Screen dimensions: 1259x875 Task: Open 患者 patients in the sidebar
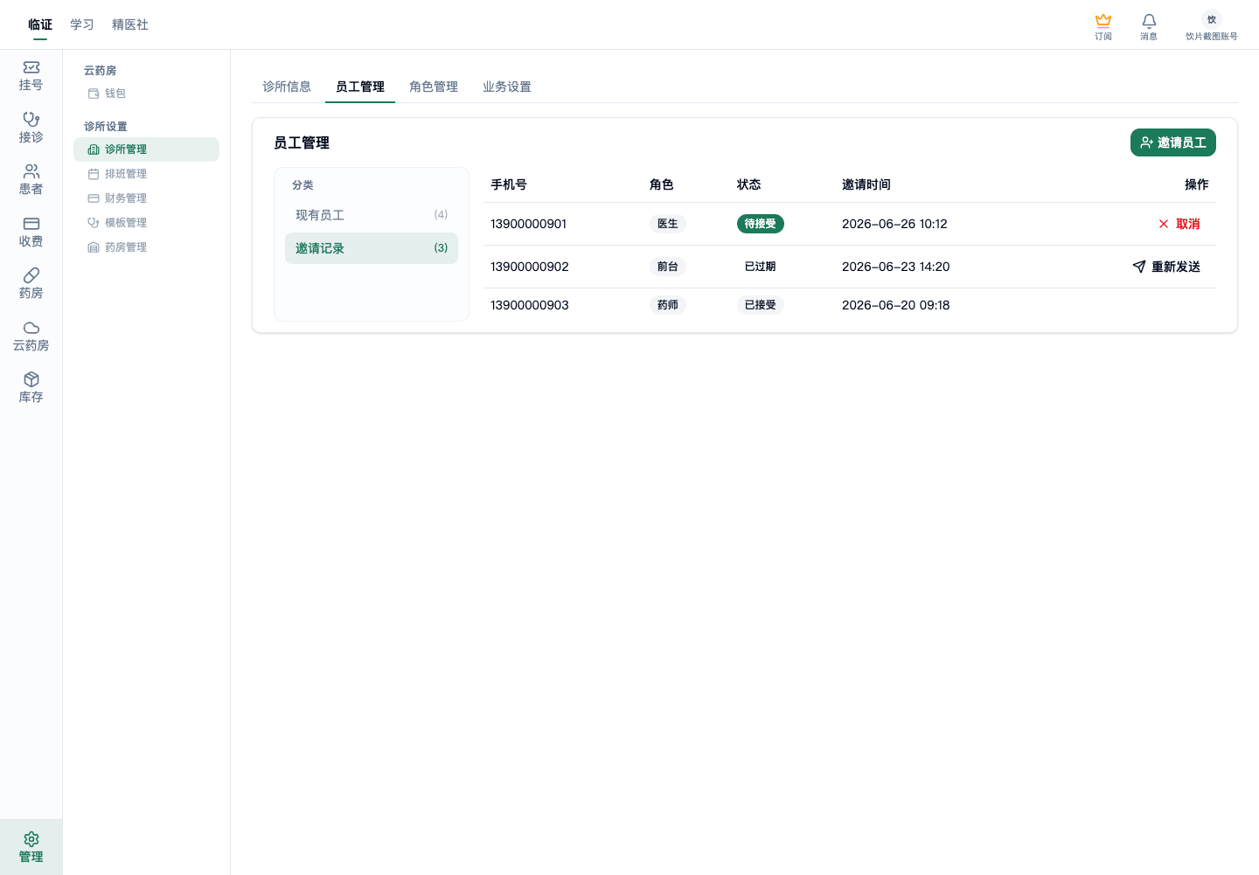(31, 180)
